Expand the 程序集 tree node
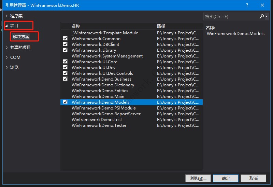The width and height of the screenshot is (273, 187). pos(6,16)
